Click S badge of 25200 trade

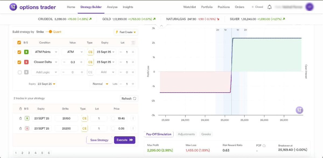coord(27,128)
